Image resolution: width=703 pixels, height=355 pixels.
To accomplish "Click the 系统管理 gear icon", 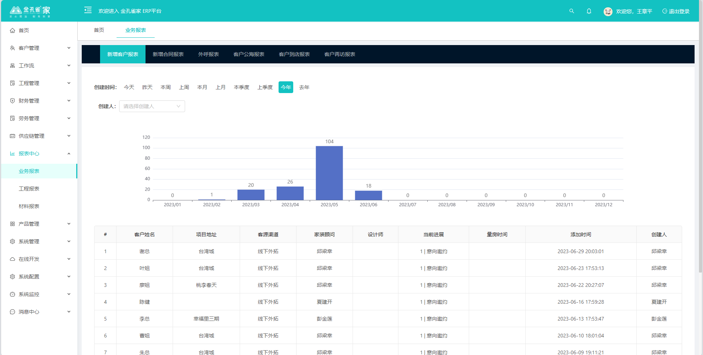I will coord(12,241).
